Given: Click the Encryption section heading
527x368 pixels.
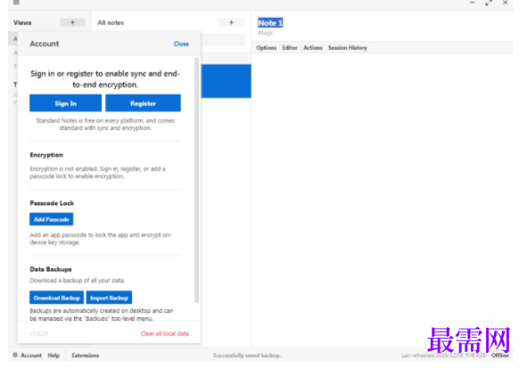Looking at the screenshot, I should pyautogui.click(x=46, y=155).
